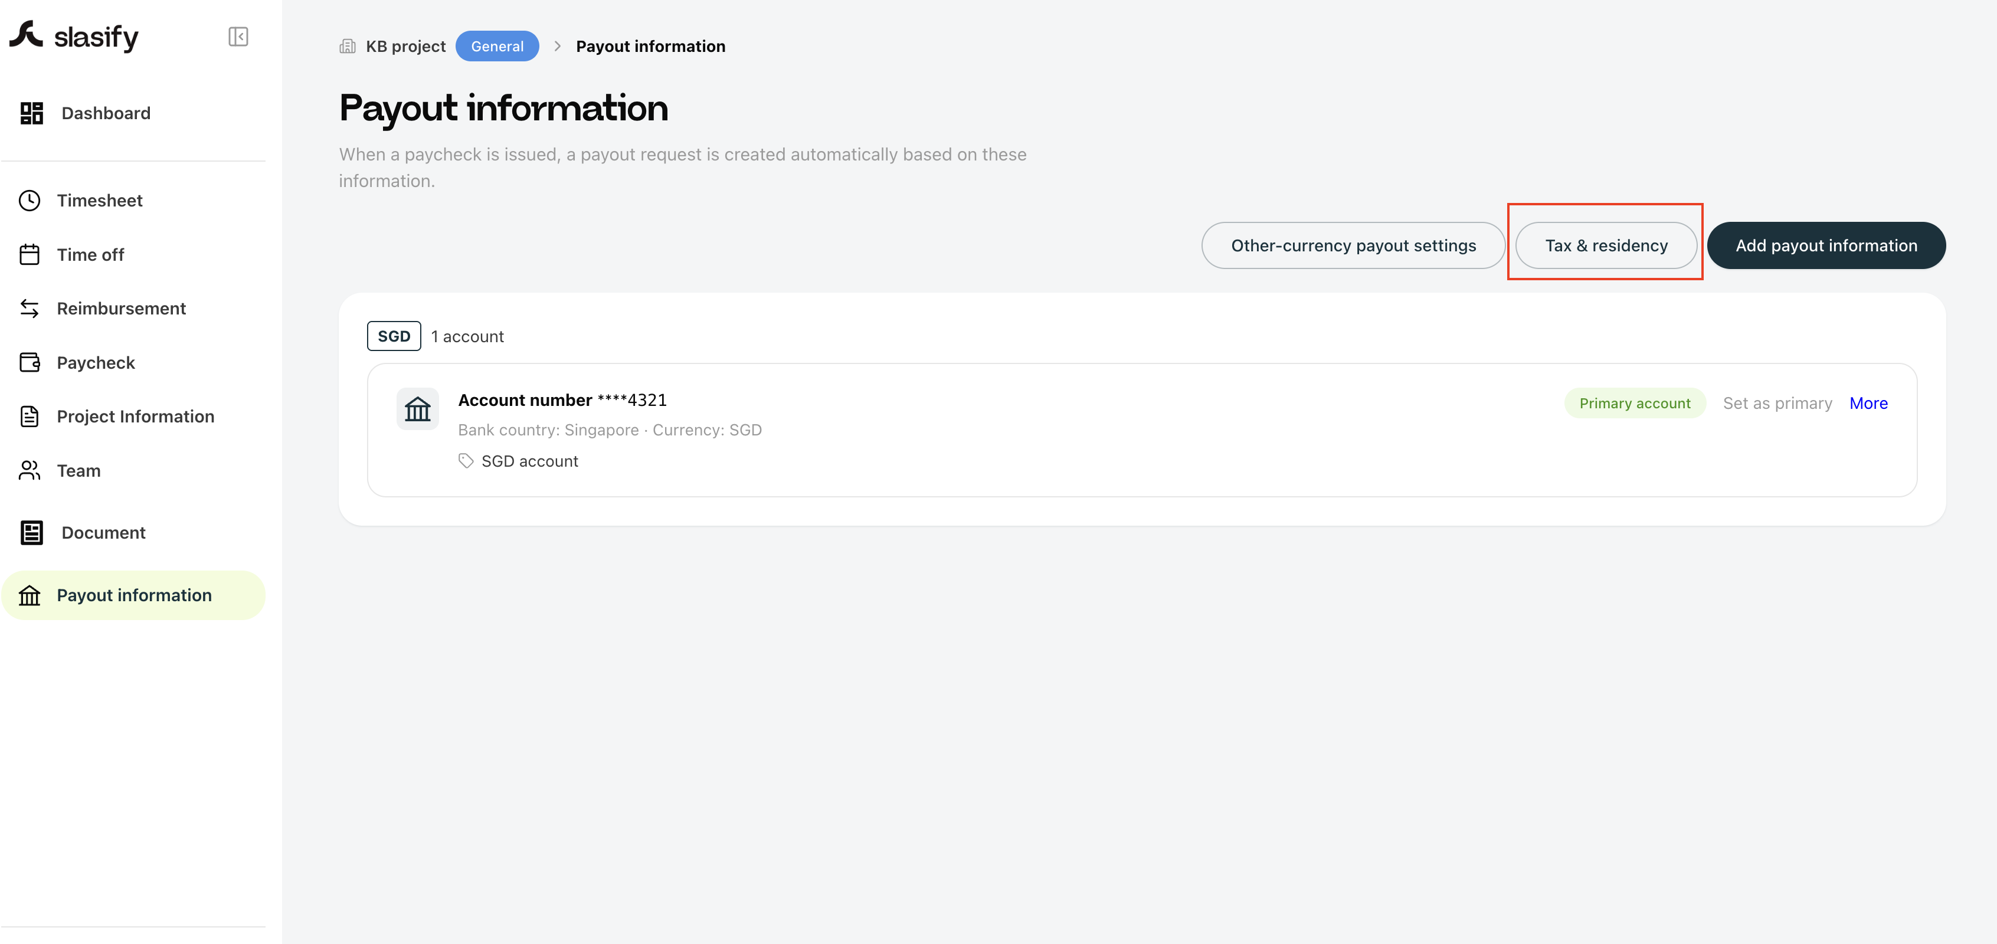Viewport: 1997px width, 944px height.
Task: Click the Account number ****4321 text
Action: coord(562,400)
